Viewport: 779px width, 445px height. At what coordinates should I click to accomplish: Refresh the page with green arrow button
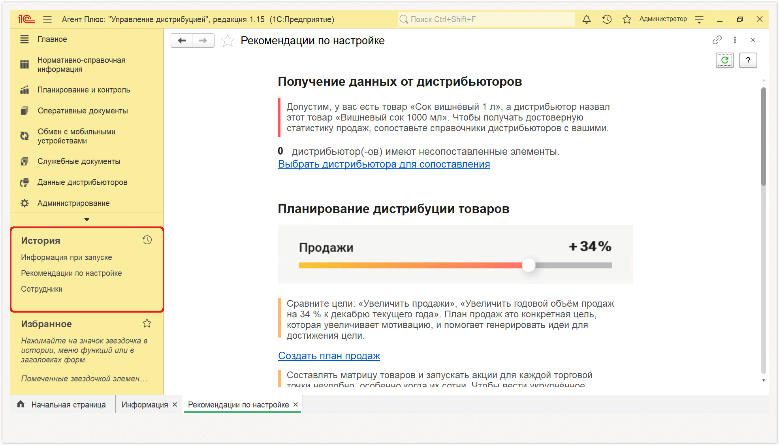[x=725, y=60]
